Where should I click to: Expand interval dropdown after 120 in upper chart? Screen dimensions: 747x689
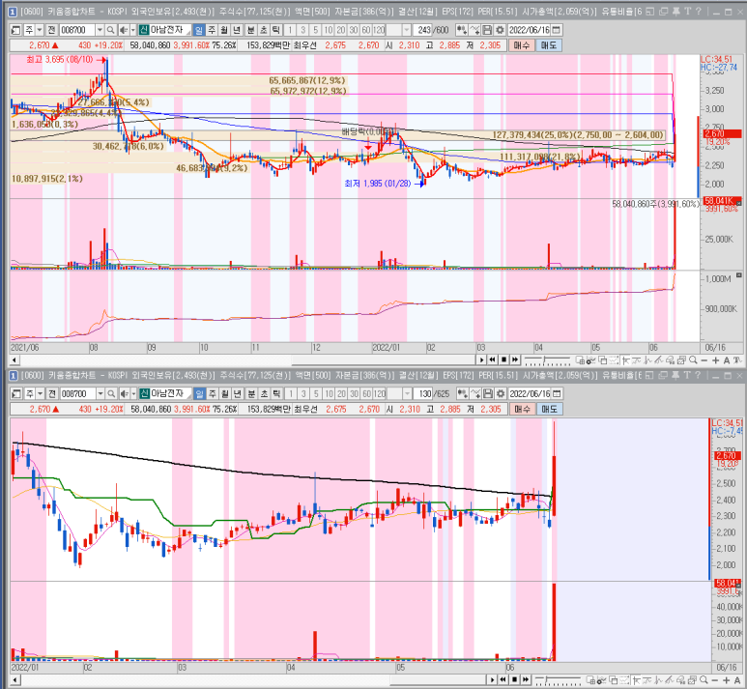[x=407, y=30]
